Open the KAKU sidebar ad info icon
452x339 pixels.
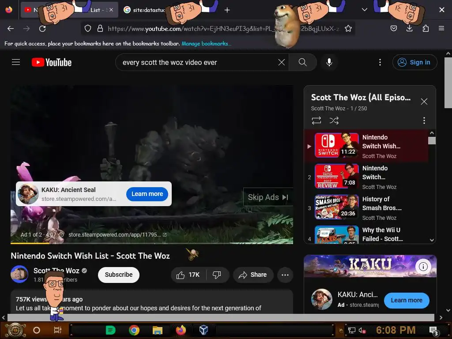pyautogui.click(x=423, y=267)
